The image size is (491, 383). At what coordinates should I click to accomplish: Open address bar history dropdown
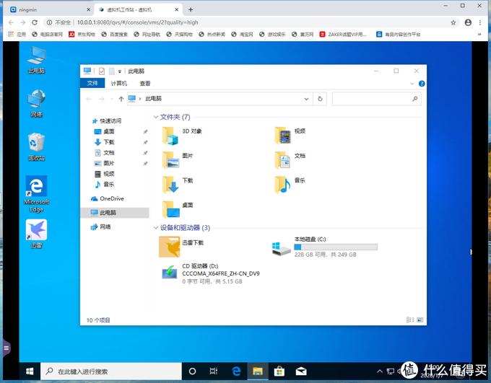(306, 99)
